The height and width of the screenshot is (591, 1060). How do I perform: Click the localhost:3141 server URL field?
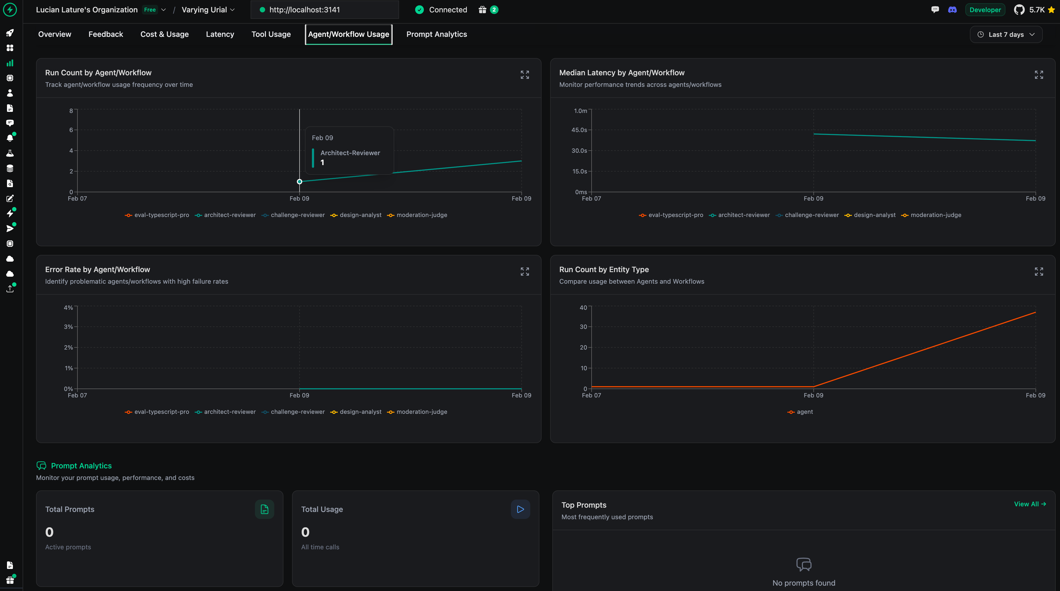(x=324, y=9)
